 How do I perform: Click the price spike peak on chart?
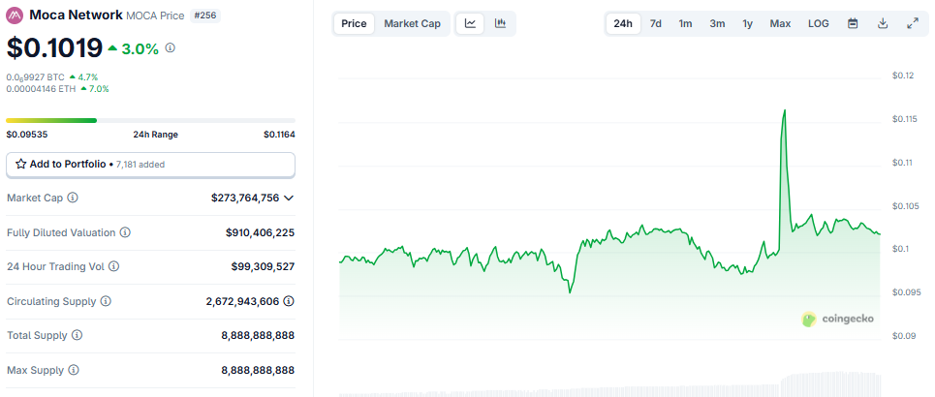pyautogui.click(x=784, y=110)
